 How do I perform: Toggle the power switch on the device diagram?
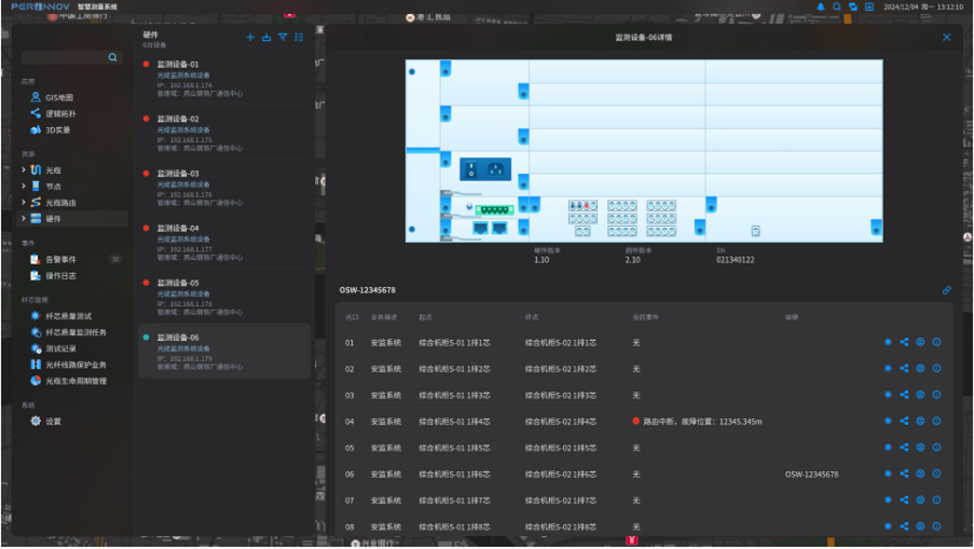[x=472, y=170]
